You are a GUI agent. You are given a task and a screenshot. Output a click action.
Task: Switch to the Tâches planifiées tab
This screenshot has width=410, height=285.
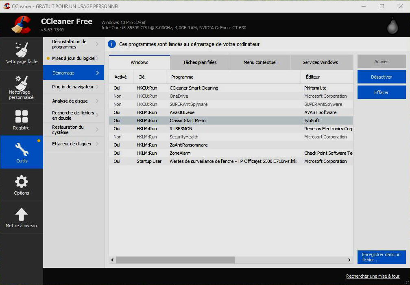pyautogui.click(x=200, y=62)
